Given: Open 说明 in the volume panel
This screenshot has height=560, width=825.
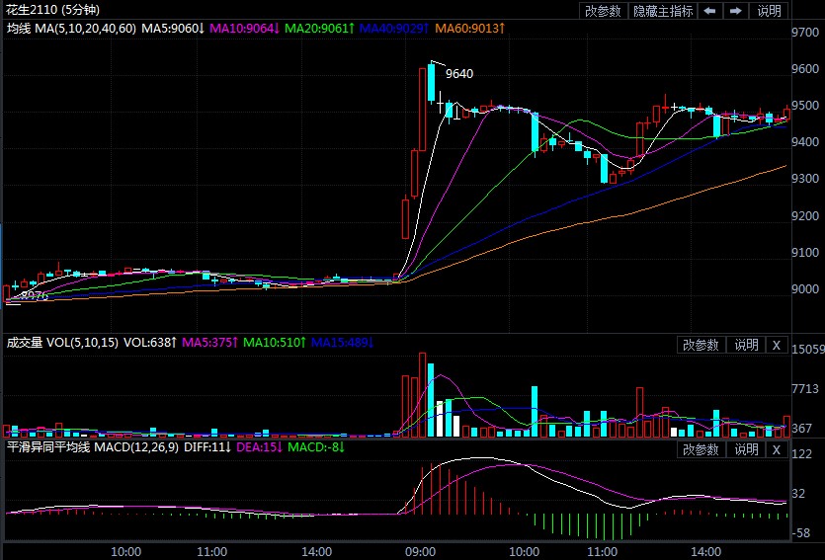Looking at the screenshot, I should pyautogui.click(x=745, y=345).
